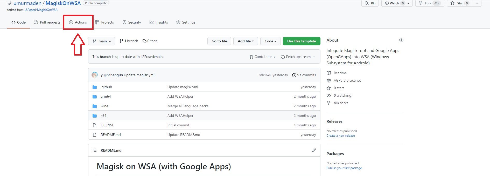Screen dimensions: 490x176
Task: Click the Fork button
Action: coord(430,3)
